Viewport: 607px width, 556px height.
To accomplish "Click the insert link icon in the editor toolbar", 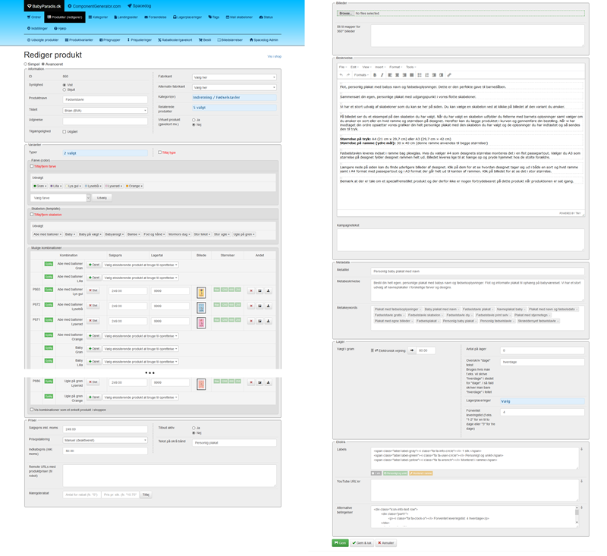I will [449, 75].
